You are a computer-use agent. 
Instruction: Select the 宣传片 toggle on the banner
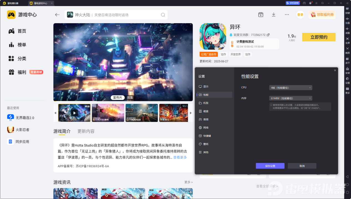pos(118,97)
